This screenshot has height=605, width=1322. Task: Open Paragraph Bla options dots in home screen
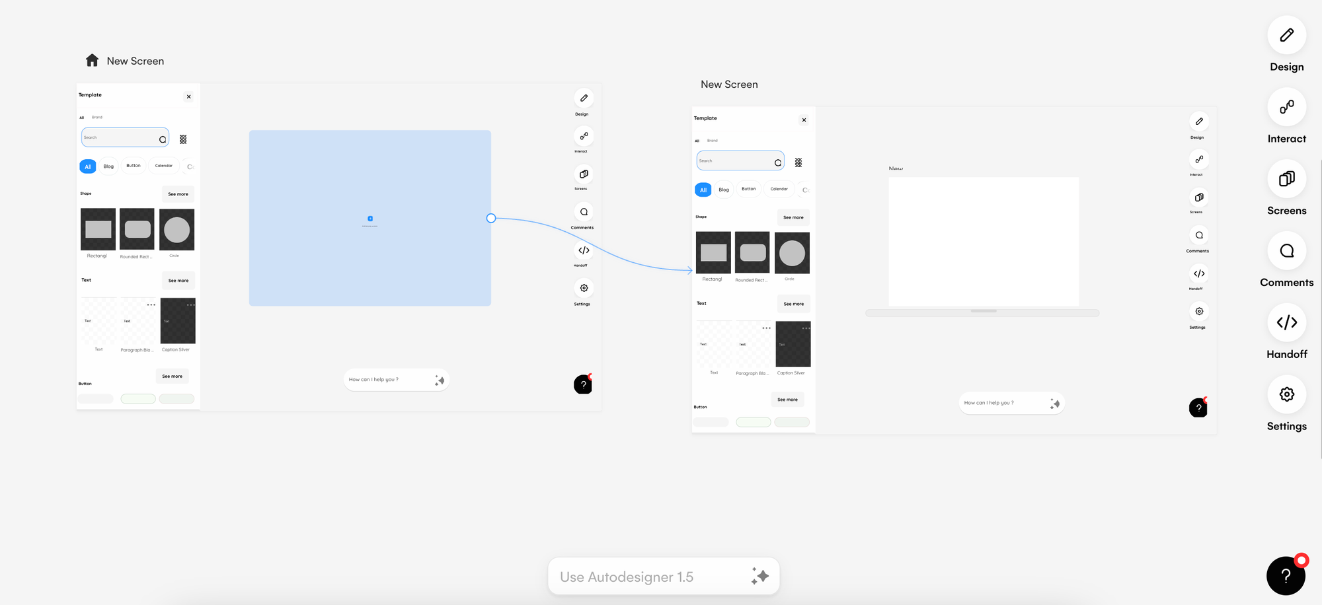pyautogui.click(x=151, y=304)
